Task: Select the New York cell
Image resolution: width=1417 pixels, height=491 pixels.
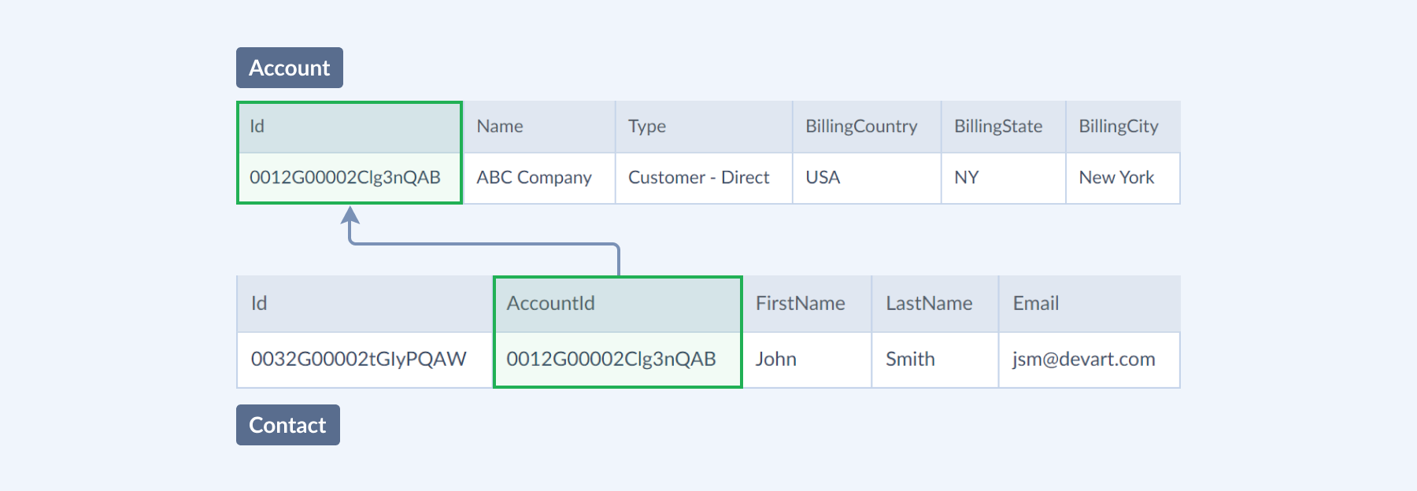Action: [1123, 178]
